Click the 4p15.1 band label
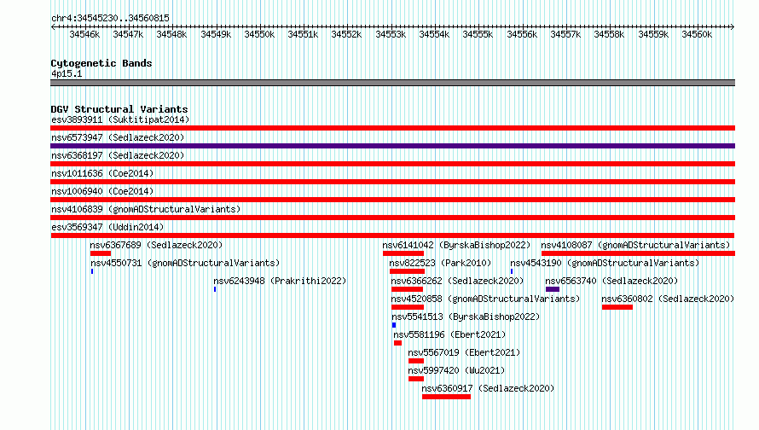This screenshot has width=759, height=430. (x=67, y=73)
